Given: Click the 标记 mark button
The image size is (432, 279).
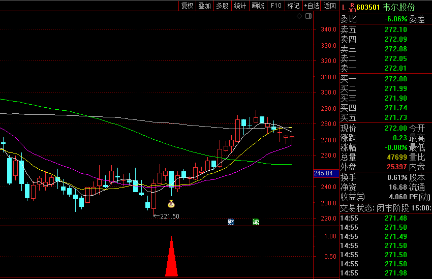Looking at the screenshot, I should [x=293, y=6].
